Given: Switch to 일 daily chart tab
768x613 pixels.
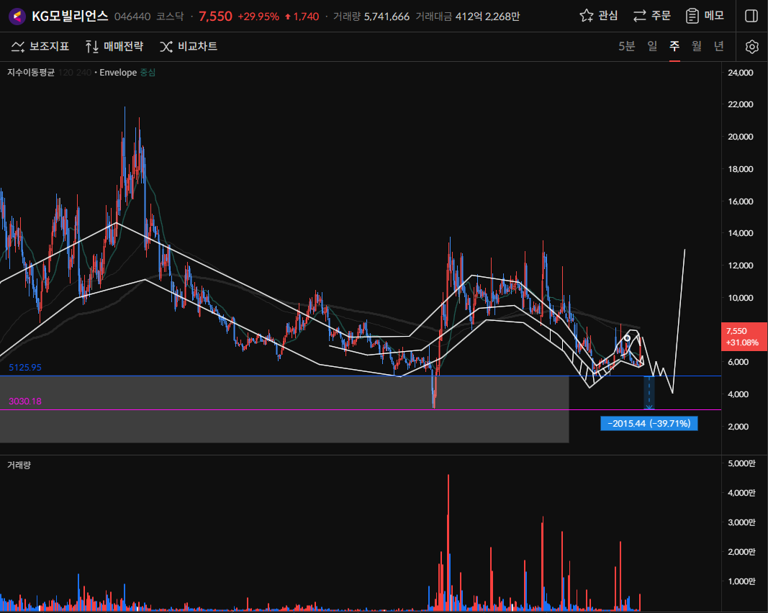Looking at the screenshot, I should 652,46.
